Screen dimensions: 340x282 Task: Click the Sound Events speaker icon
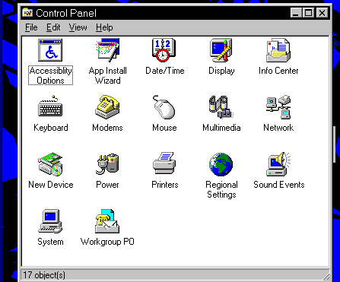pyautogui.click(x=278, y=164)
